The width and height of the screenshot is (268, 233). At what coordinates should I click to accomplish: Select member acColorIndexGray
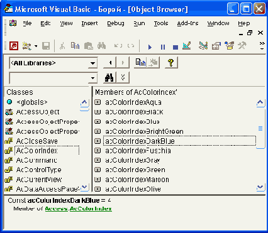[x=133, y=160]
